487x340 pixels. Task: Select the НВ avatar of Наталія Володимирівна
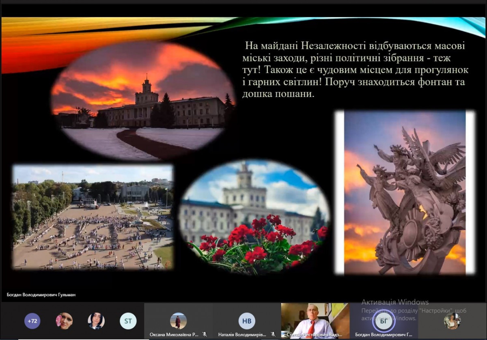(x=246, y=321)
